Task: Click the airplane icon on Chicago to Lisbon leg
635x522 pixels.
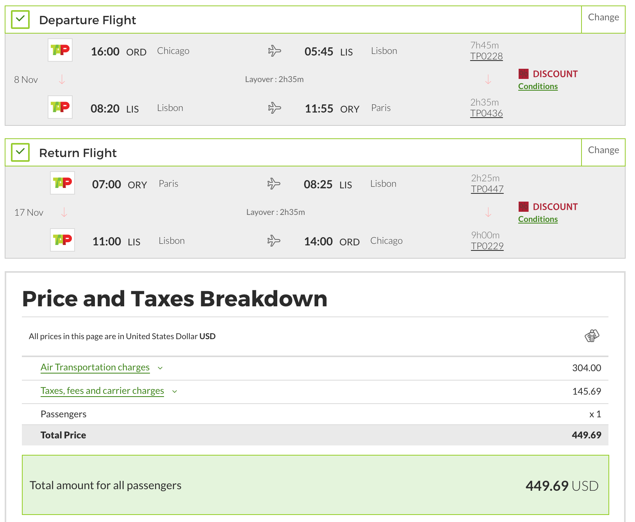Action: point(275,51)
